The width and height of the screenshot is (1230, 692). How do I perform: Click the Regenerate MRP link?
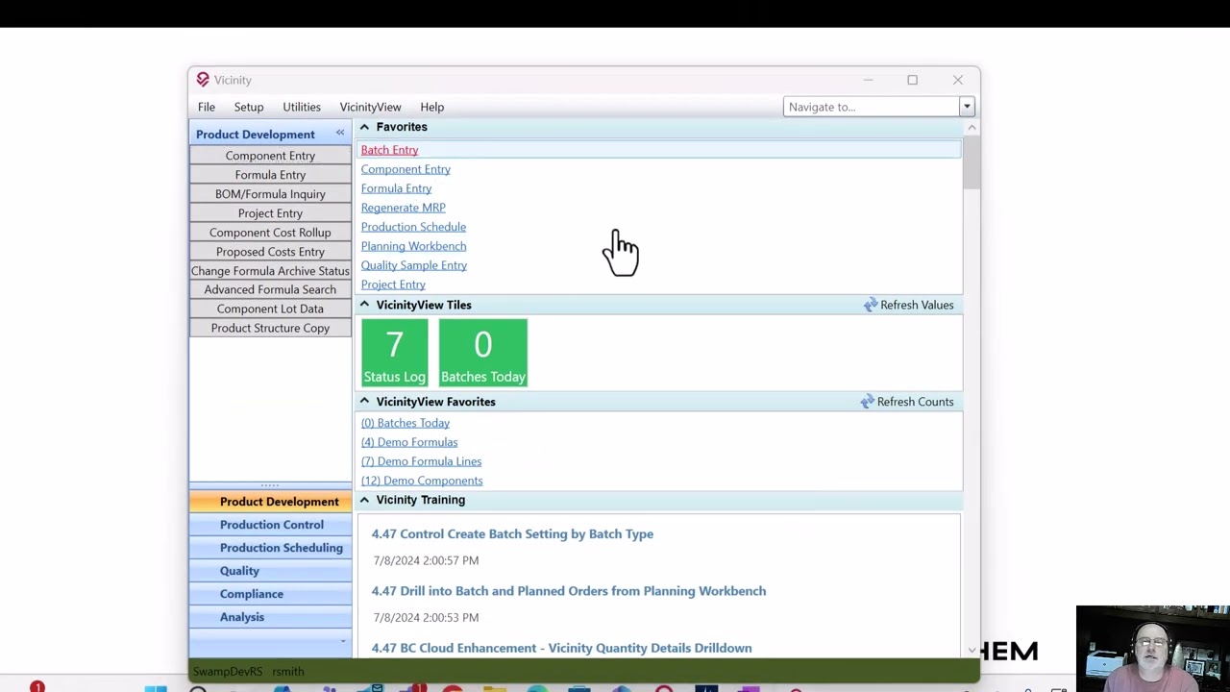403,208
